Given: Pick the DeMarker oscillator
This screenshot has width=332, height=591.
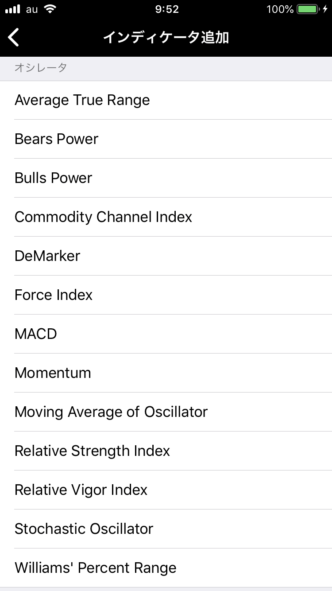Looking at the screenshot, I should click(47, 256).
